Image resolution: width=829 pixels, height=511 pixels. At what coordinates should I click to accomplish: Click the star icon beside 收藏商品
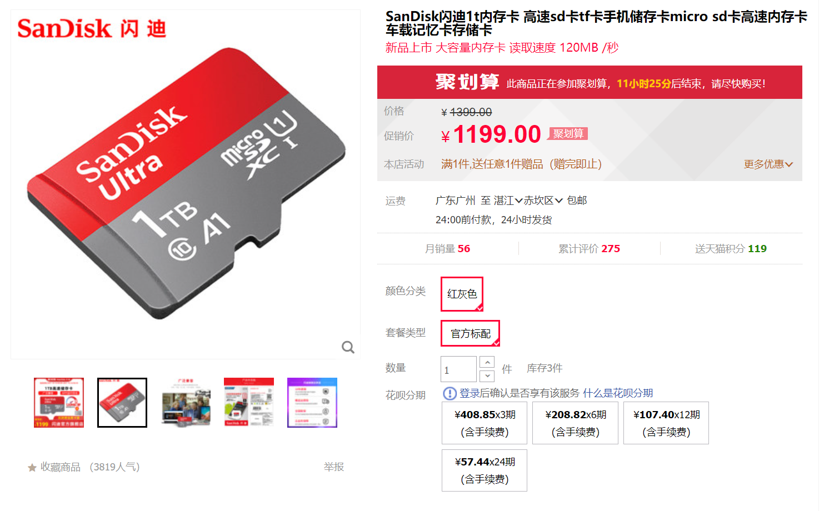point(32,468)
